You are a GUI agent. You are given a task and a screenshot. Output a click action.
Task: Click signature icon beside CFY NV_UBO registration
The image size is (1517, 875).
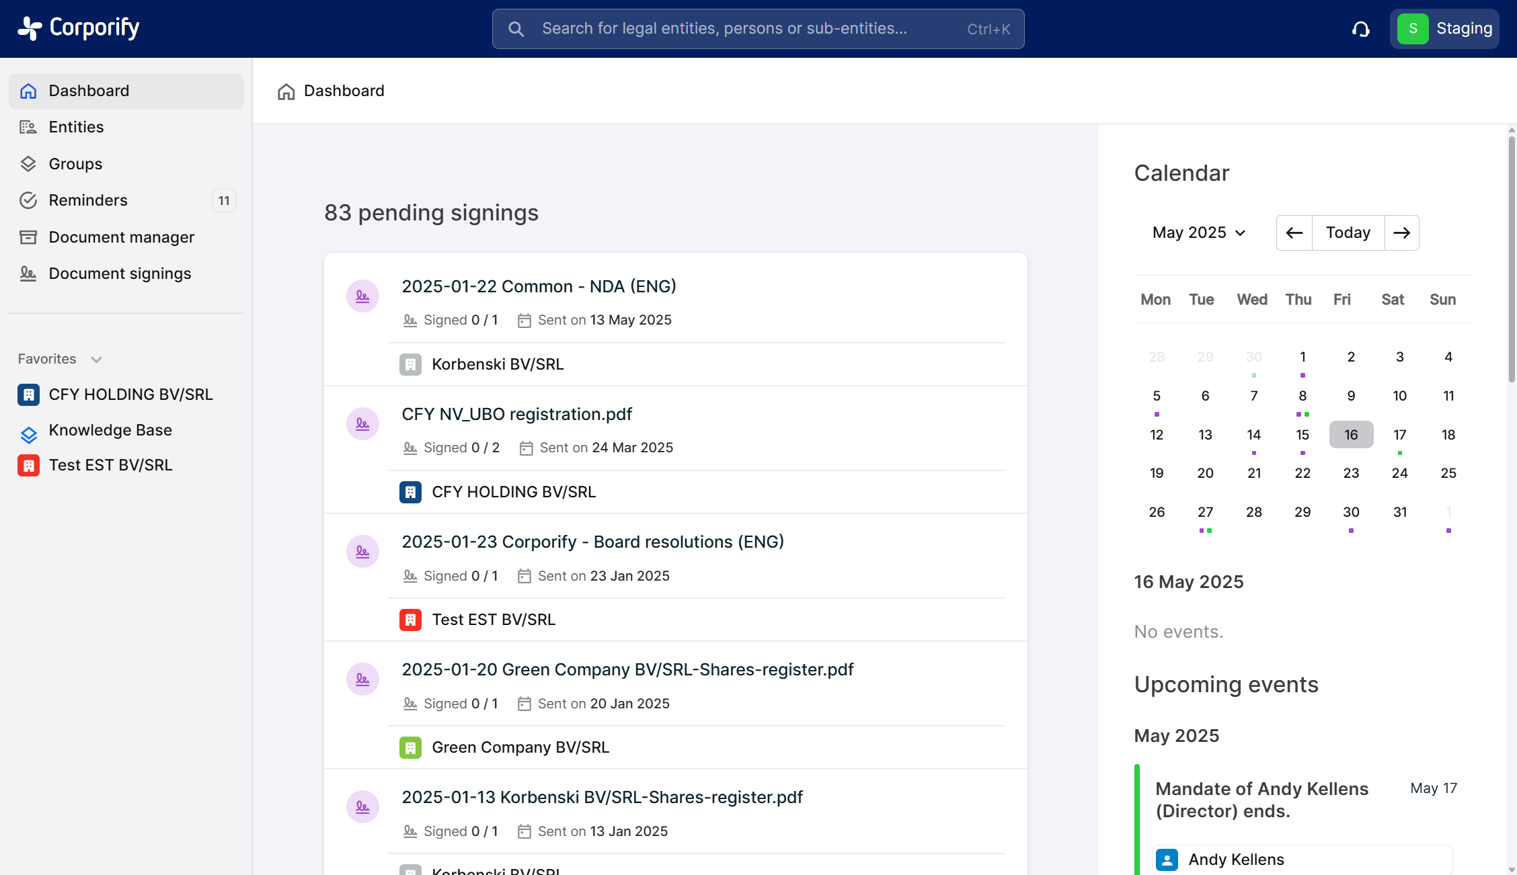tap(362, 424)
